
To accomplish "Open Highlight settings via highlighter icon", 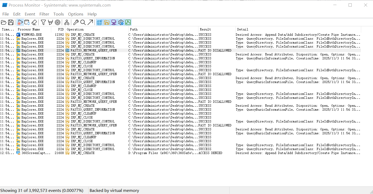I will (x=50, y=22).
